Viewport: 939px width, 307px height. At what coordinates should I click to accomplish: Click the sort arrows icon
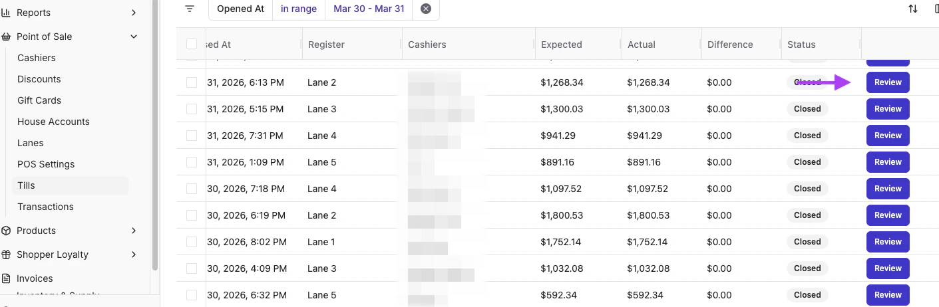click(x=913, y=9)
